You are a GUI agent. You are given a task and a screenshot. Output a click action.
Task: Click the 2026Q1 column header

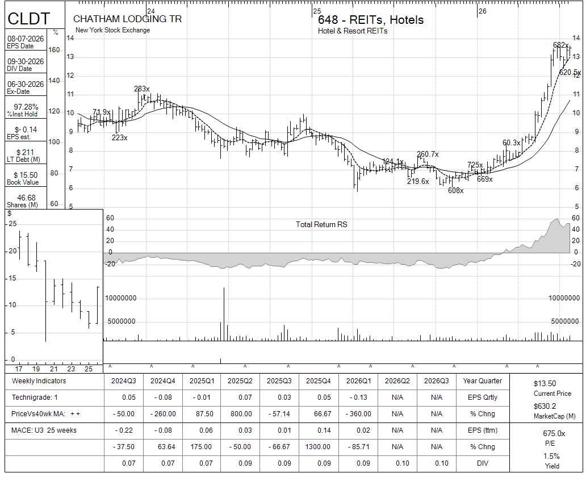click(359, 381)
